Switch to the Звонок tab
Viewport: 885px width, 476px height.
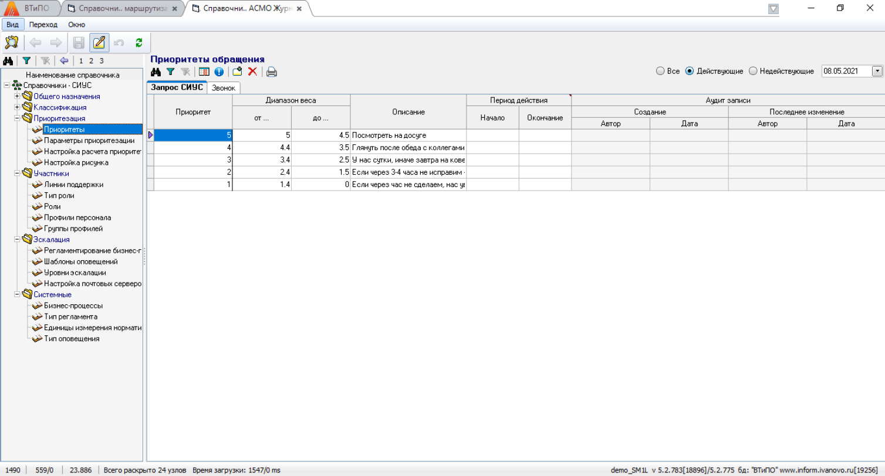click(223, 88)
